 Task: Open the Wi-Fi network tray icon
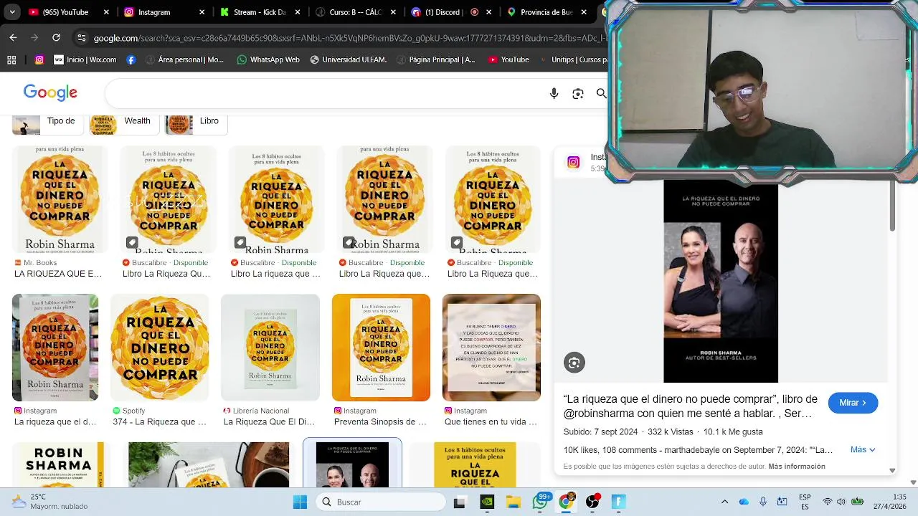(x=827, y=502)
